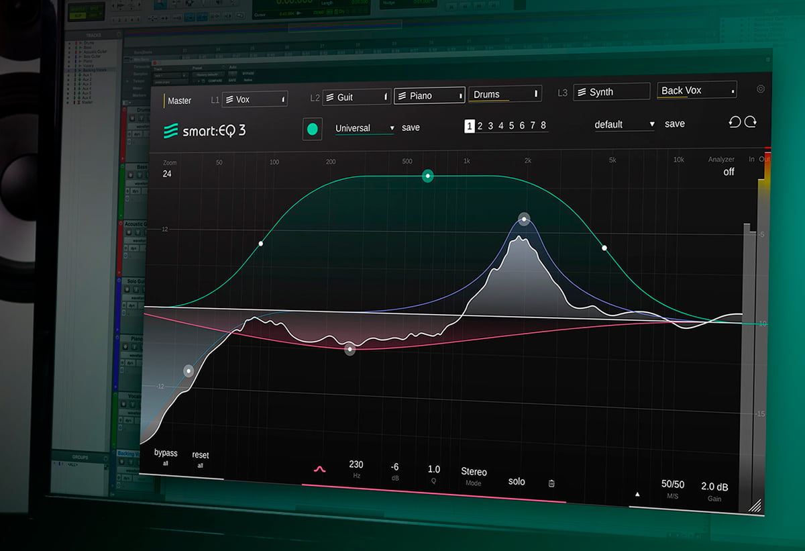Image resolution: width=805 pixels, height=551 pixels.
Task: Select the low-cut band node near 50 Hz
Action: coord(189,370)
